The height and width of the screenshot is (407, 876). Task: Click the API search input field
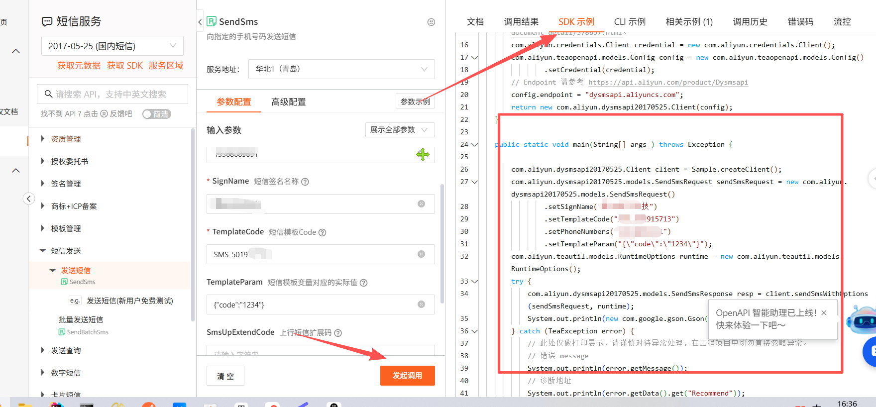click(x=112, y=94)
